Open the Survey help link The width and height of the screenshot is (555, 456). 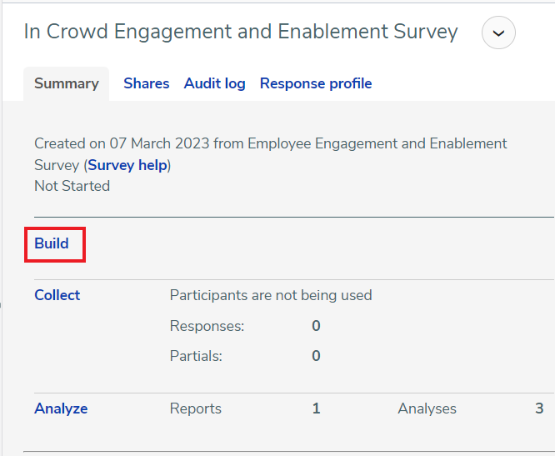127,165
